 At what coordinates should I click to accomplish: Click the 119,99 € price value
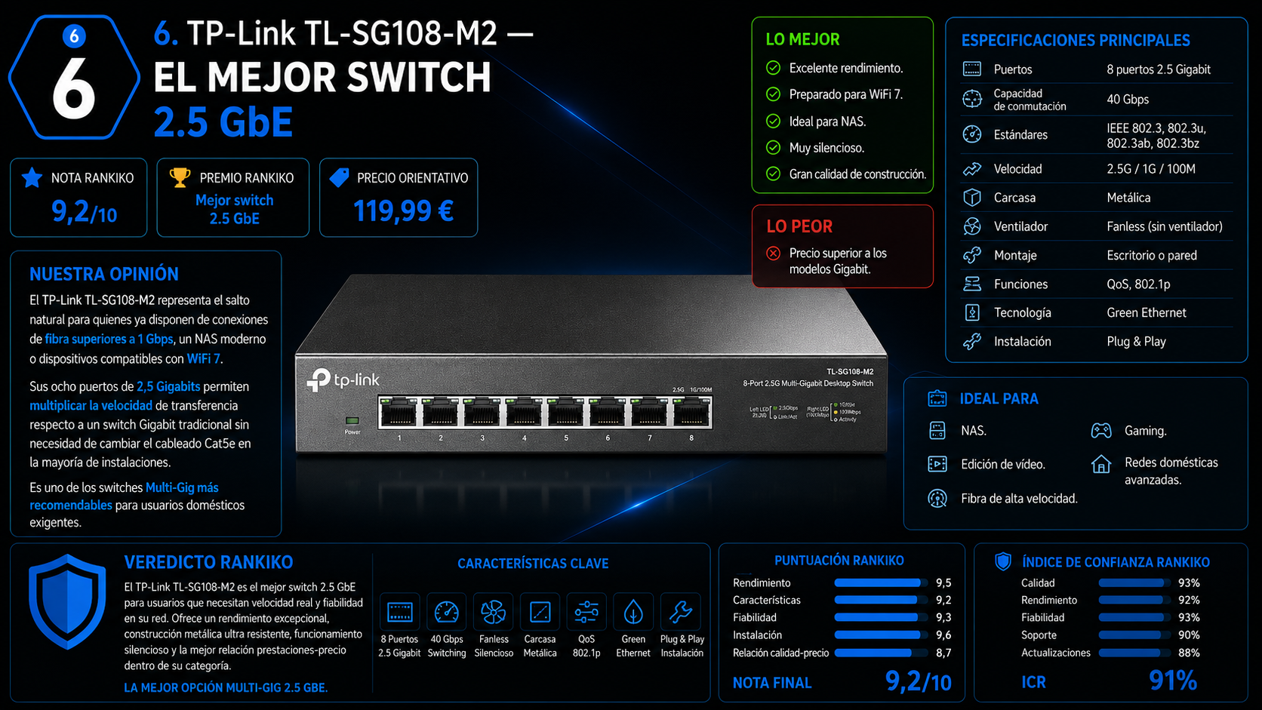pyautogui.click(x=404, y=211)
